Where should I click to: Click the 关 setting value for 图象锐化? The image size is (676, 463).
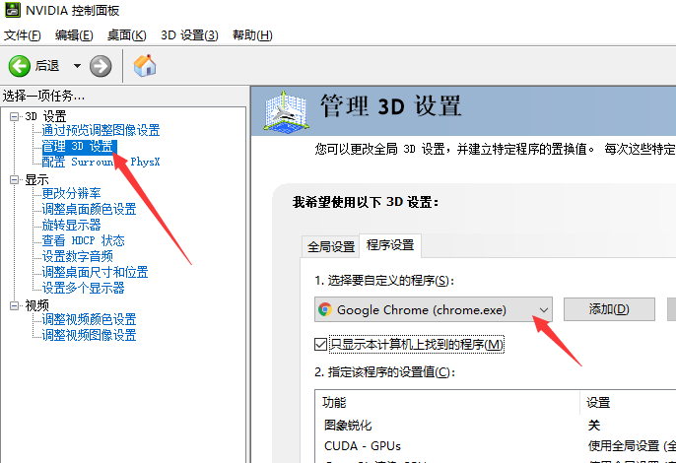point(594,426)
